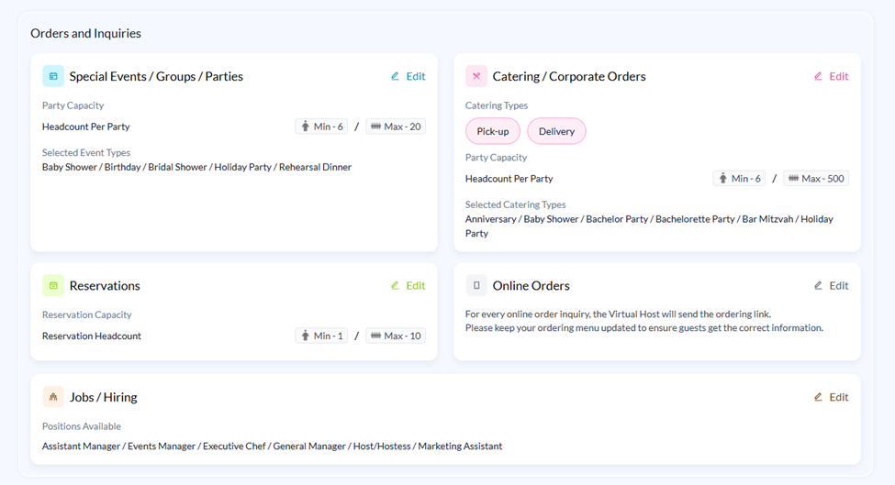Click Max - 10 reservation headcount badge
Image resolution: width=895 pixels, height=485 pixels.
coord(396,336)
